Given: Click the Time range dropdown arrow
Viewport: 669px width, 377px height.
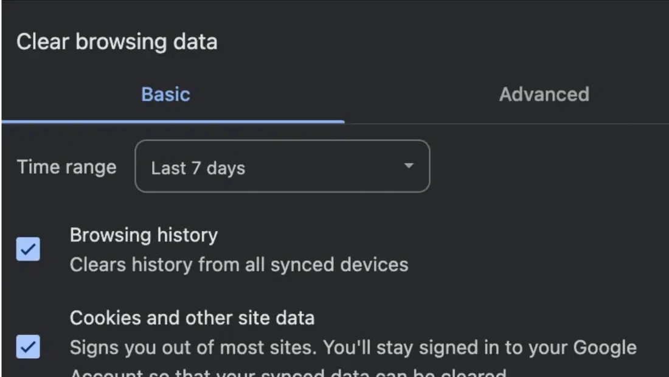Looking at the screenshot, I should point(409,166).
